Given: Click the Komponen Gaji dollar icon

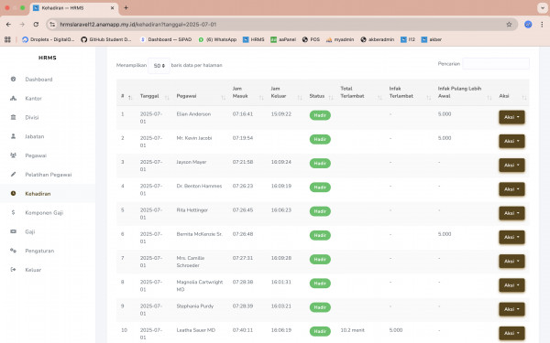Looking at the screenshot, I should (x=14, y=212).
